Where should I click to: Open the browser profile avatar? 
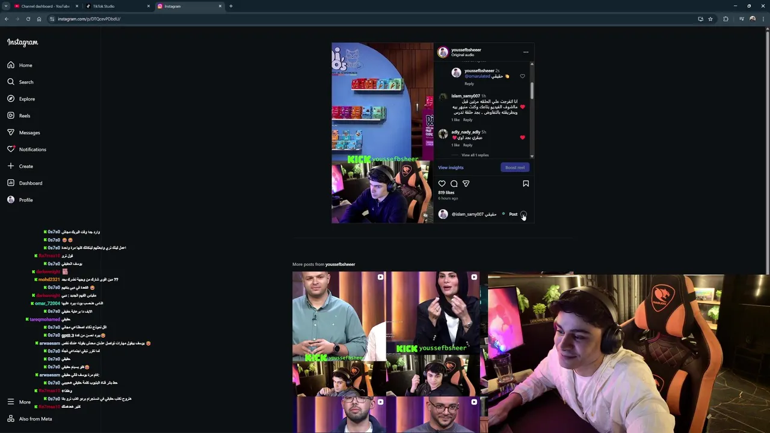point(753,19)
